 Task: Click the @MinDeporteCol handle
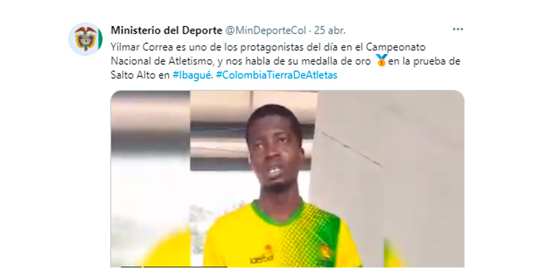[x=265, y=30]
